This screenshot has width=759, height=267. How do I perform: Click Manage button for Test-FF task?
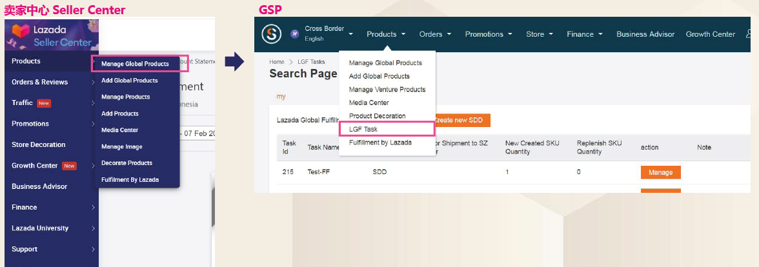click(660, 172)
